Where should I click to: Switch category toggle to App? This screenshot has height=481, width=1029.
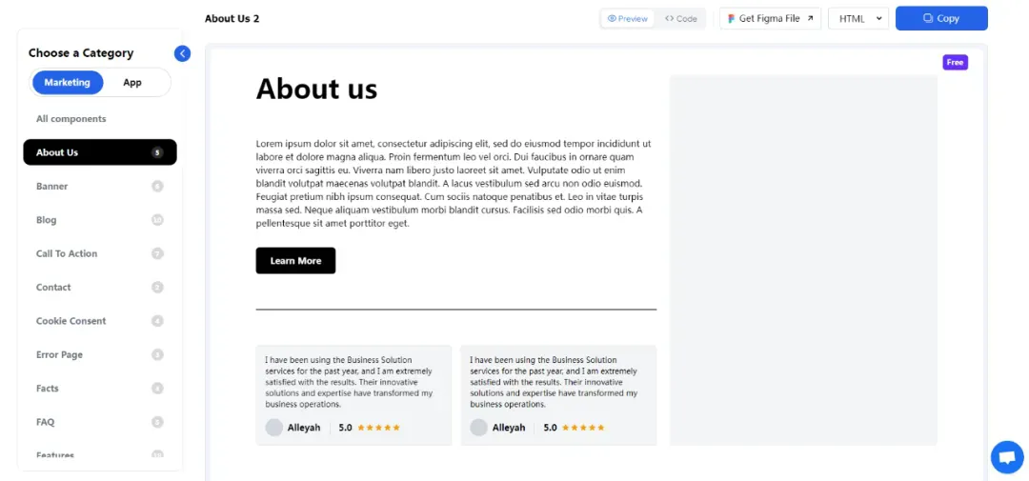point(131,83)
